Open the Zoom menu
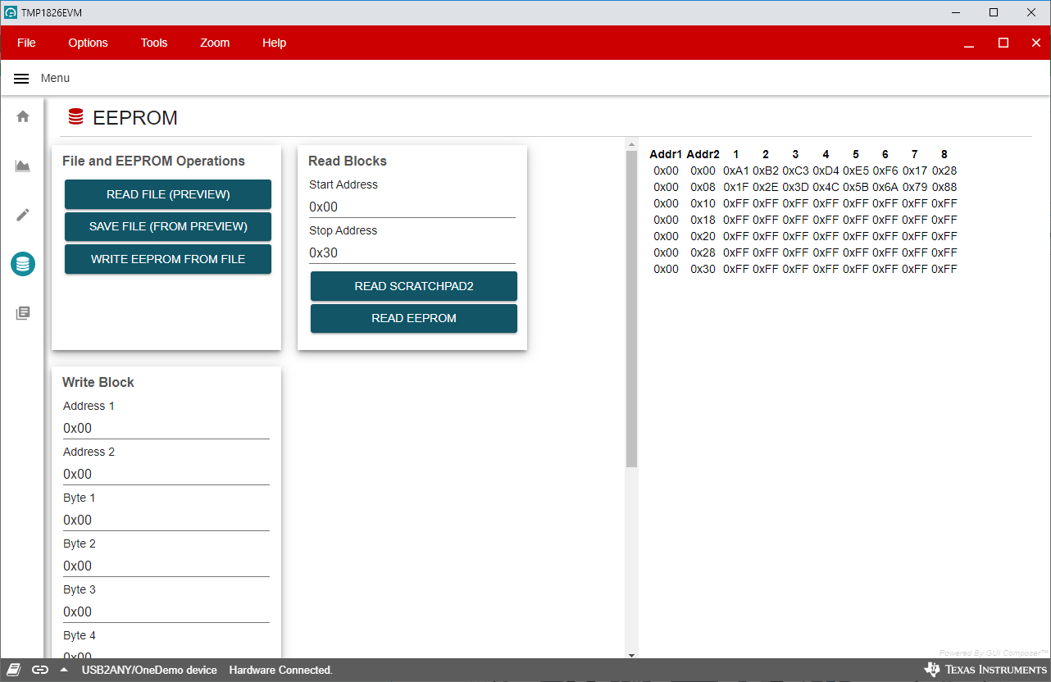 coord(215,43)
